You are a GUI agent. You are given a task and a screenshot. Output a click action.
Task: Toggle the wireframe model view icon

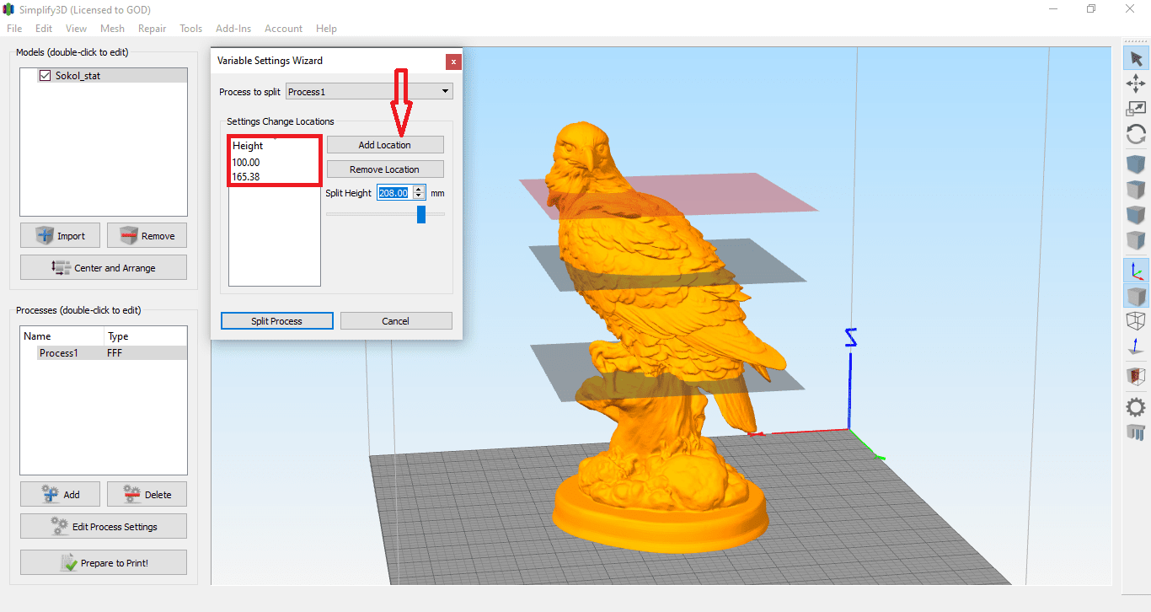pyautogui.click(x=1135, y=321)
